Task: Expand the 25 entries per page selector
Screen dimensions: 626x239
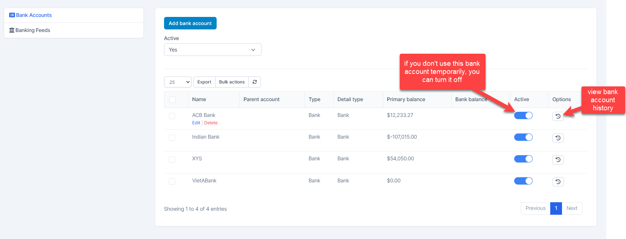Action: pos(178,82)
